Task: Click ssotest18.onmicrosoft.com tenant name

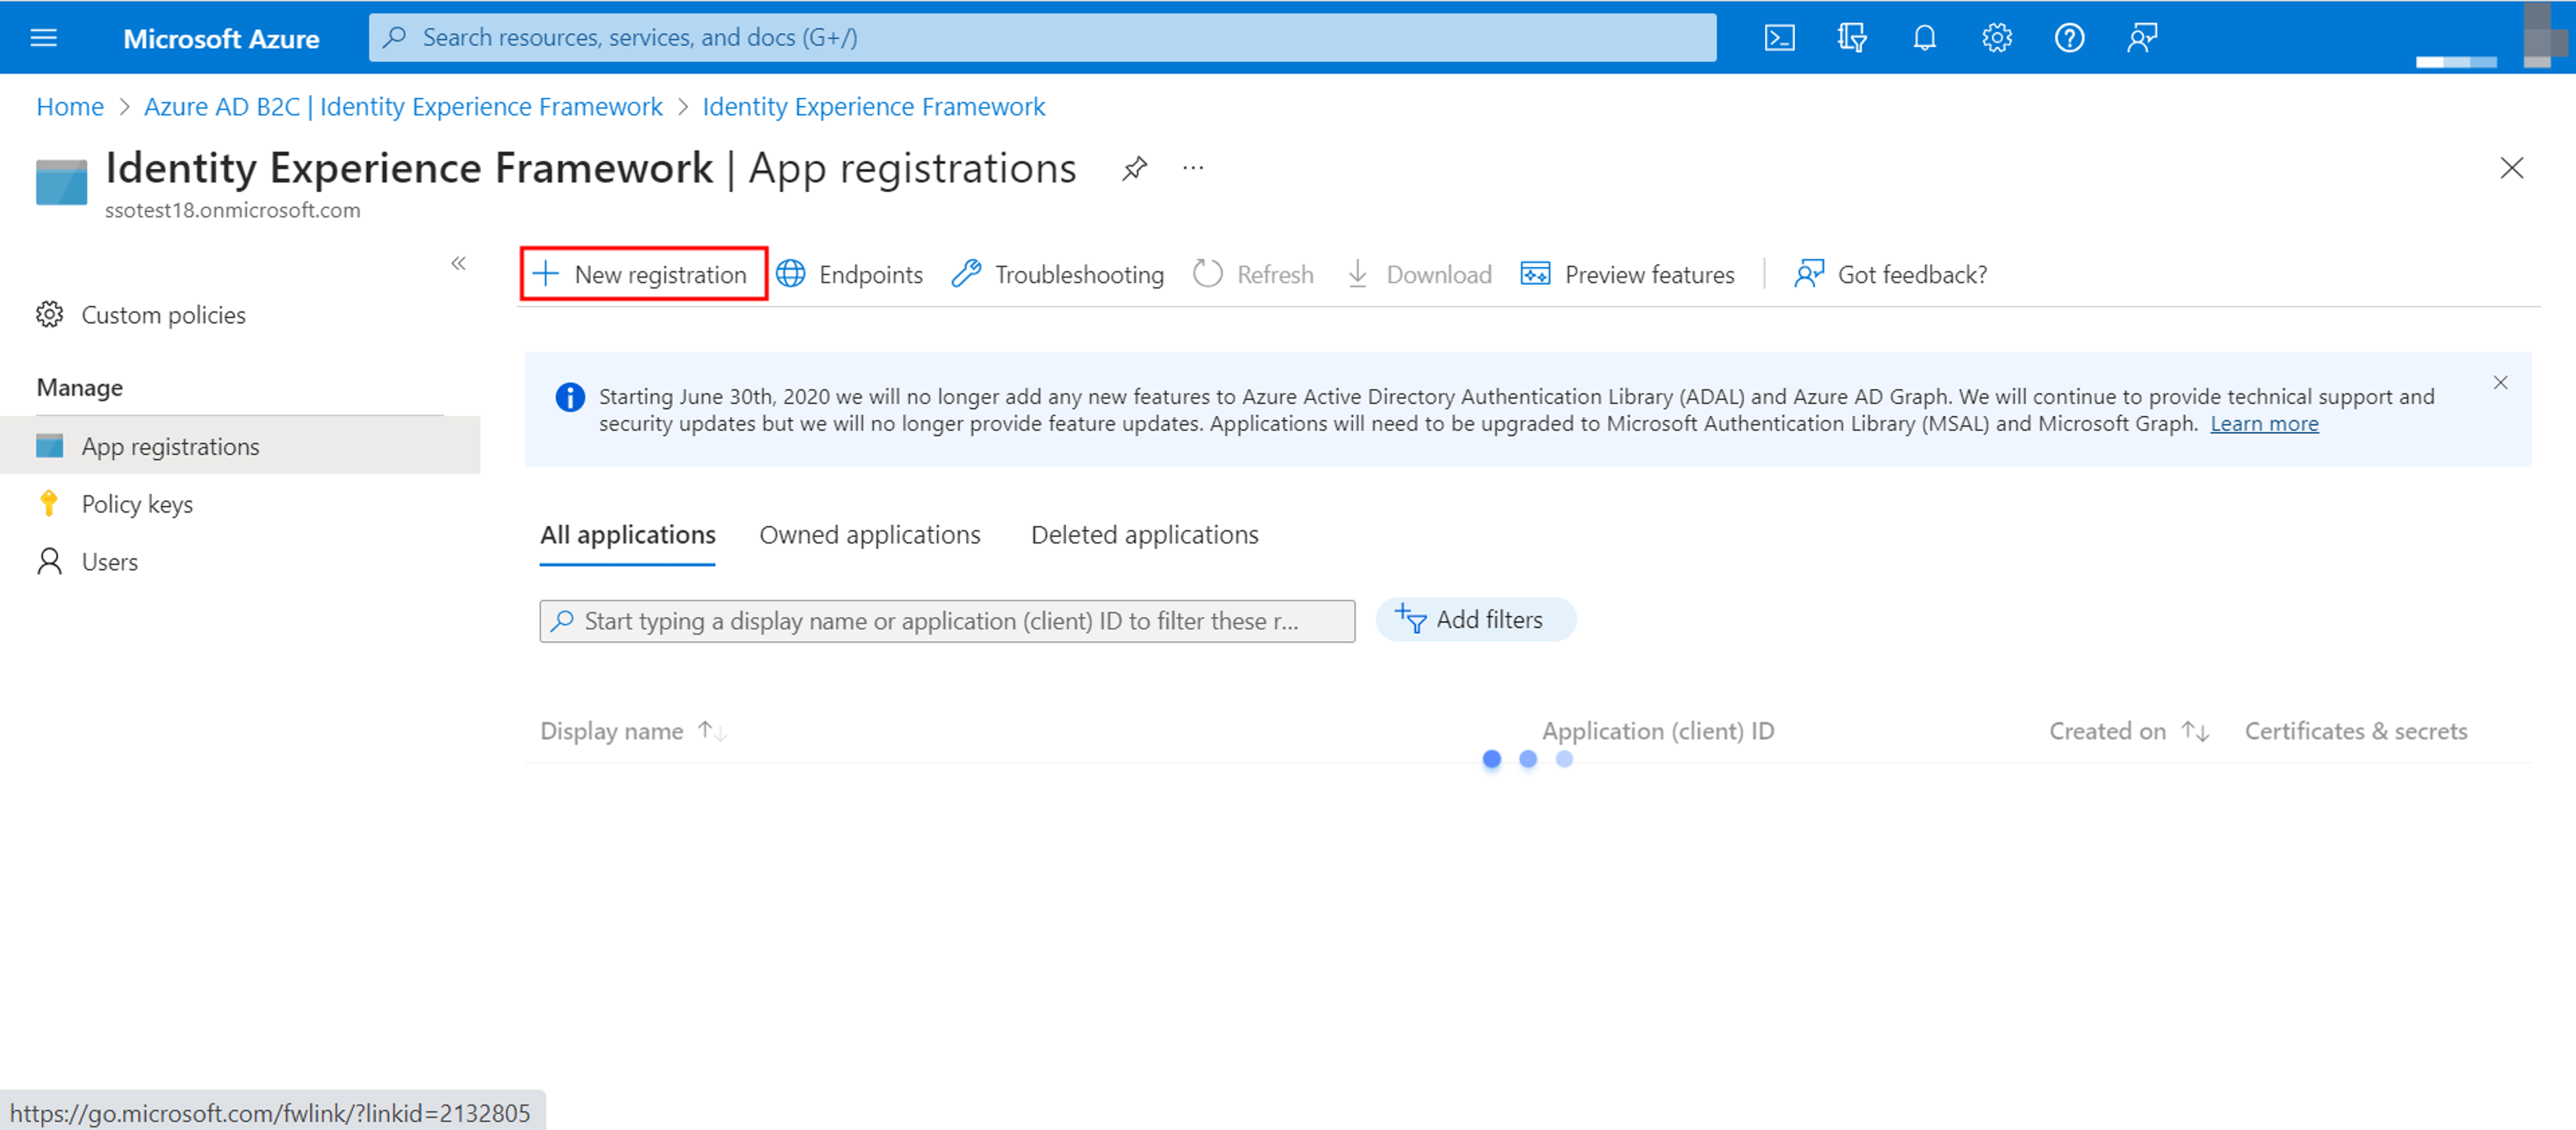Action: click(232, 211)
